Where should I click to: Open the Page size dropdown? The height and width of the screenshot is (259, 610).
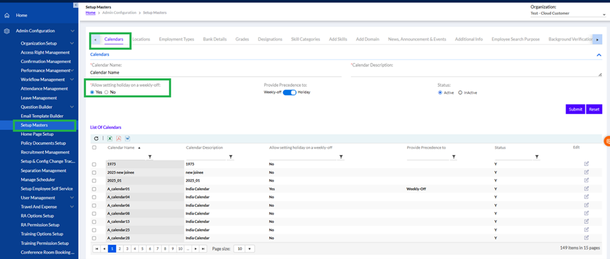(244, 249)
